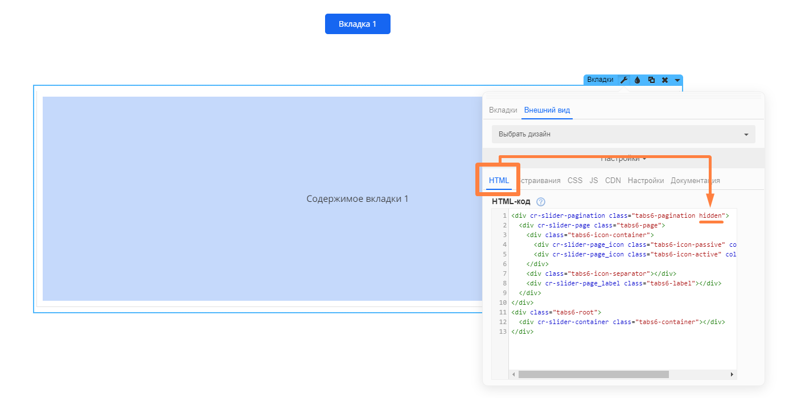Click the tabs6-icon-separator code line
The width and height of the screenshot is (797, 398).
601,273
